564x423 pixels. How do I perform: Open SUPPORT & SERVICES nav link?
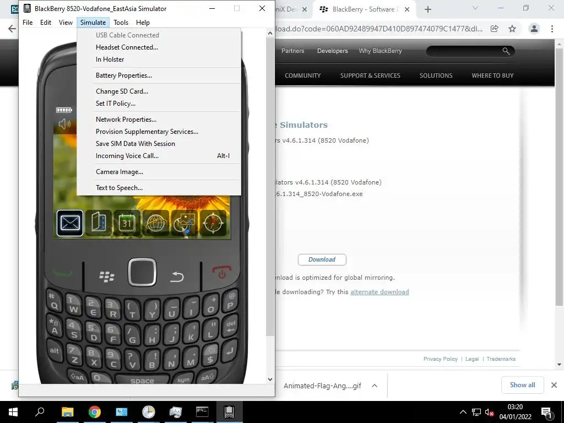370,75
